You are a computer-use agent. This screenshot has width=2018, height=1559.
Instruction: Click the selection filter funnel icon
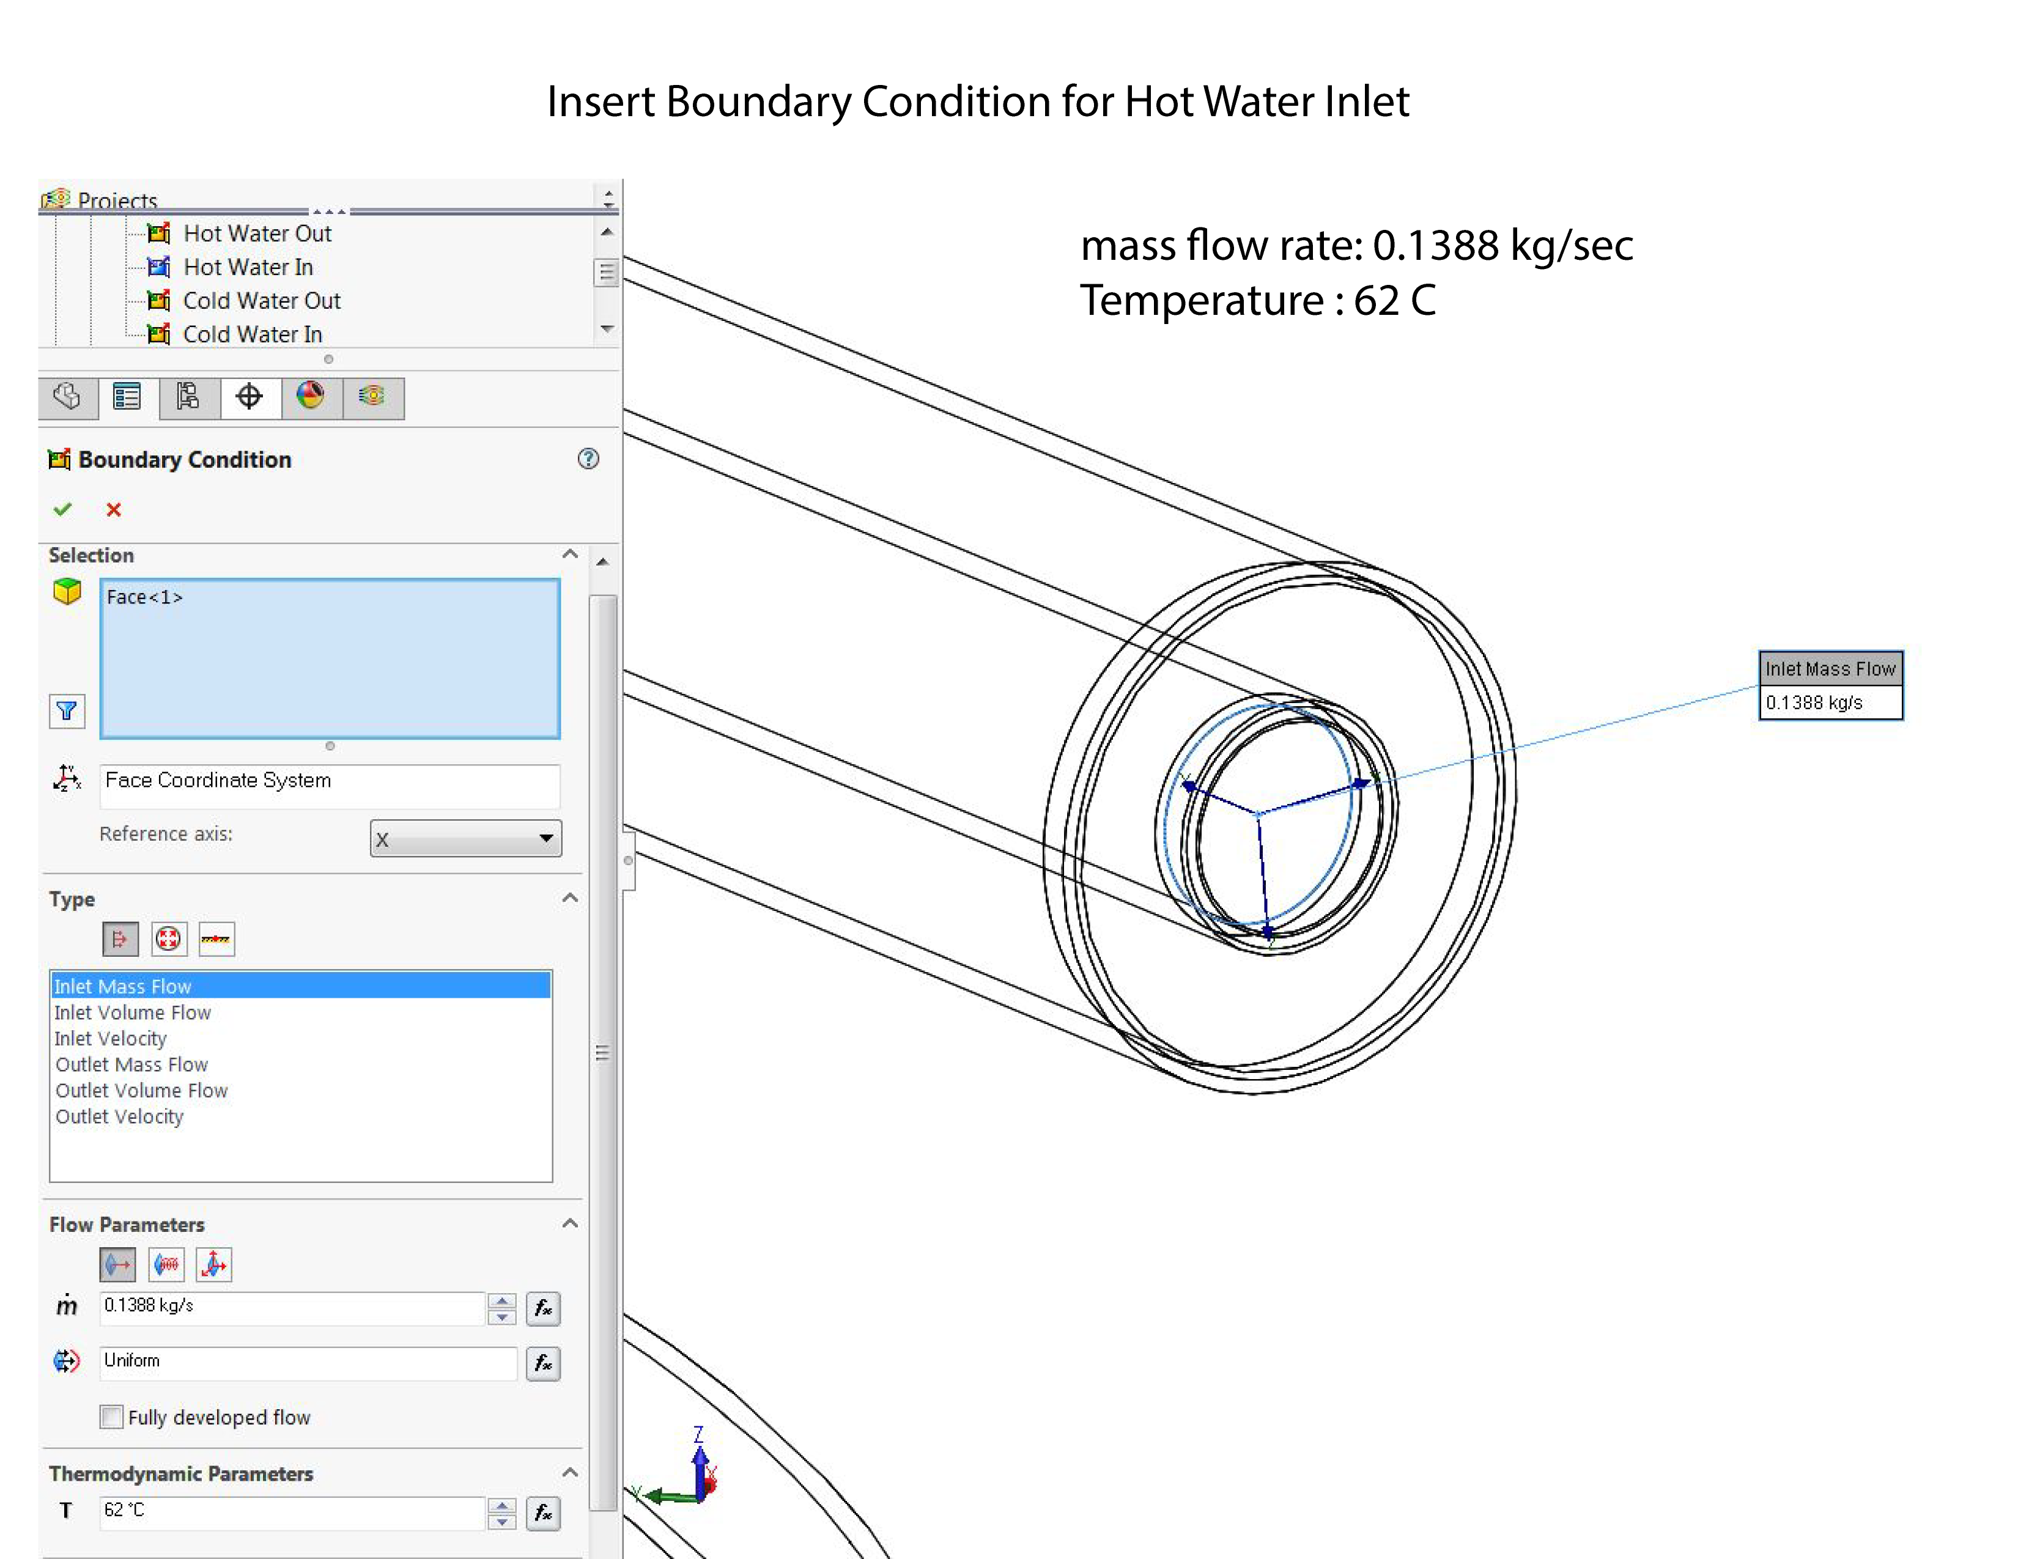(67, 710)
